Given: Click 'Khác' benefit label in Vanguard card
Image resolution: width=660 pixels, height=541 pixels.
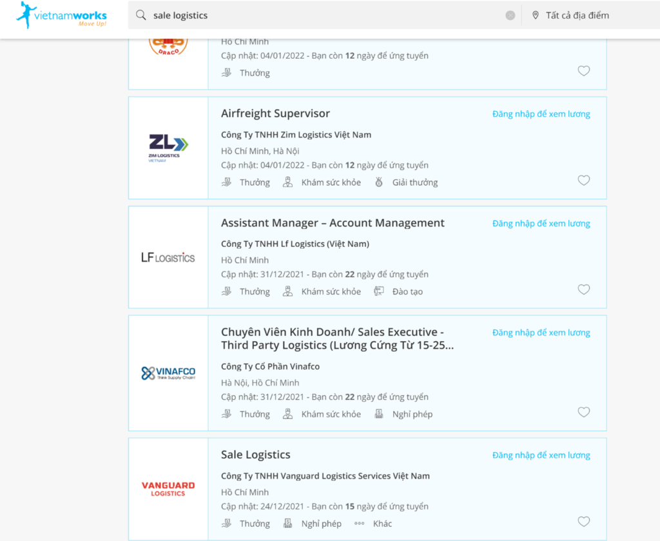Looking at the screenshot, I should (382, 524).
